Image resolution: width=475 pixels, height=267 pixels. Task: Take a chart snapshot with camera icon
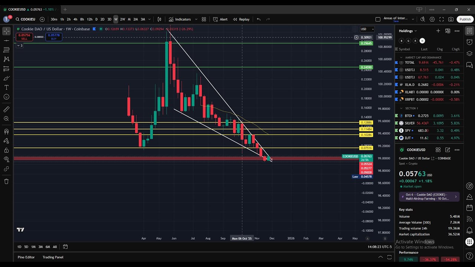[451, 19]
